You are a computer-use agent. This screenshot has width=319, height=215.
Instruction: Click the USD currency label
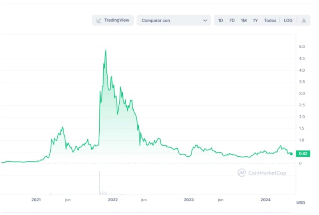[x=301, y=203]
